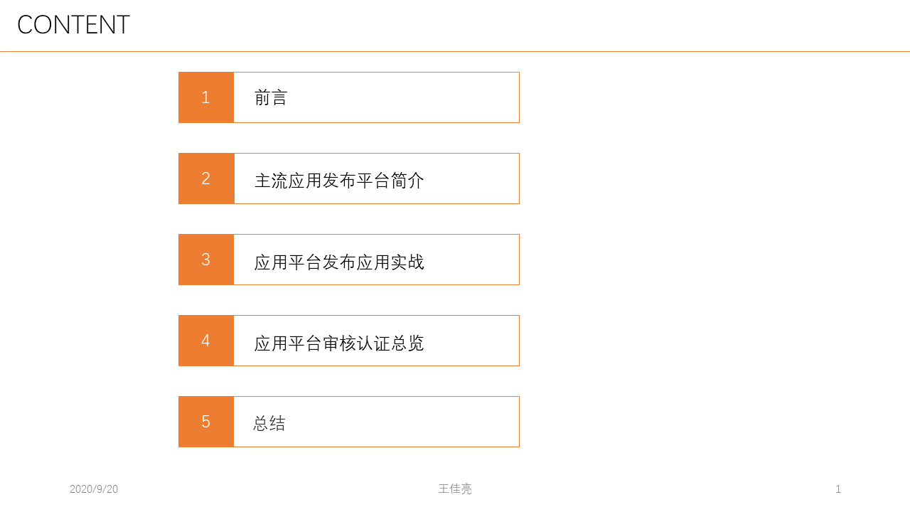Select the orange box numbered 2
The image size is (910, 512).
coord(206,178)
